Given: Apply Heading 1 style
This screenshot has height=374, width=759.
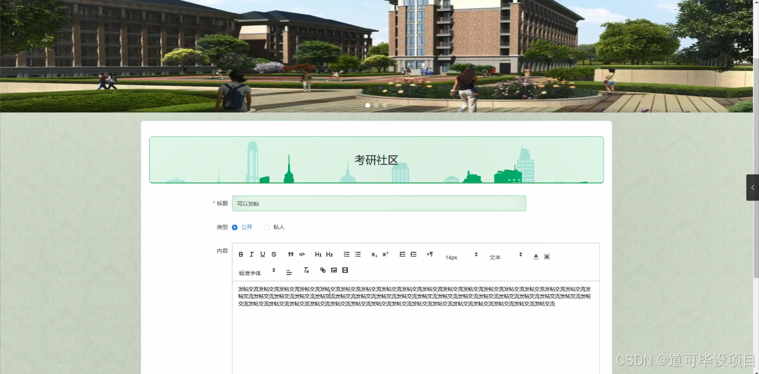Looking at the screenshot, I should tap(318, 254).
